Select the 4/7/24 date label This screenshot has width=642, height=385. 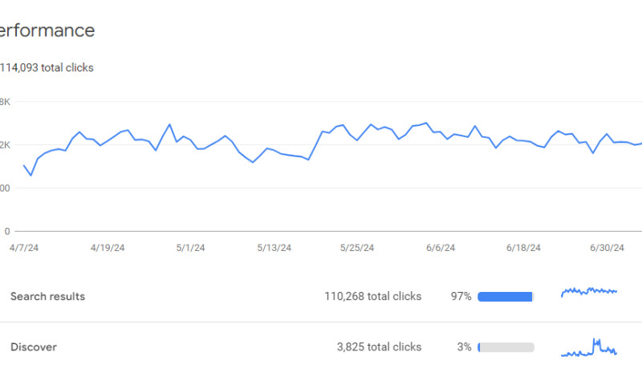pos(23,248)
